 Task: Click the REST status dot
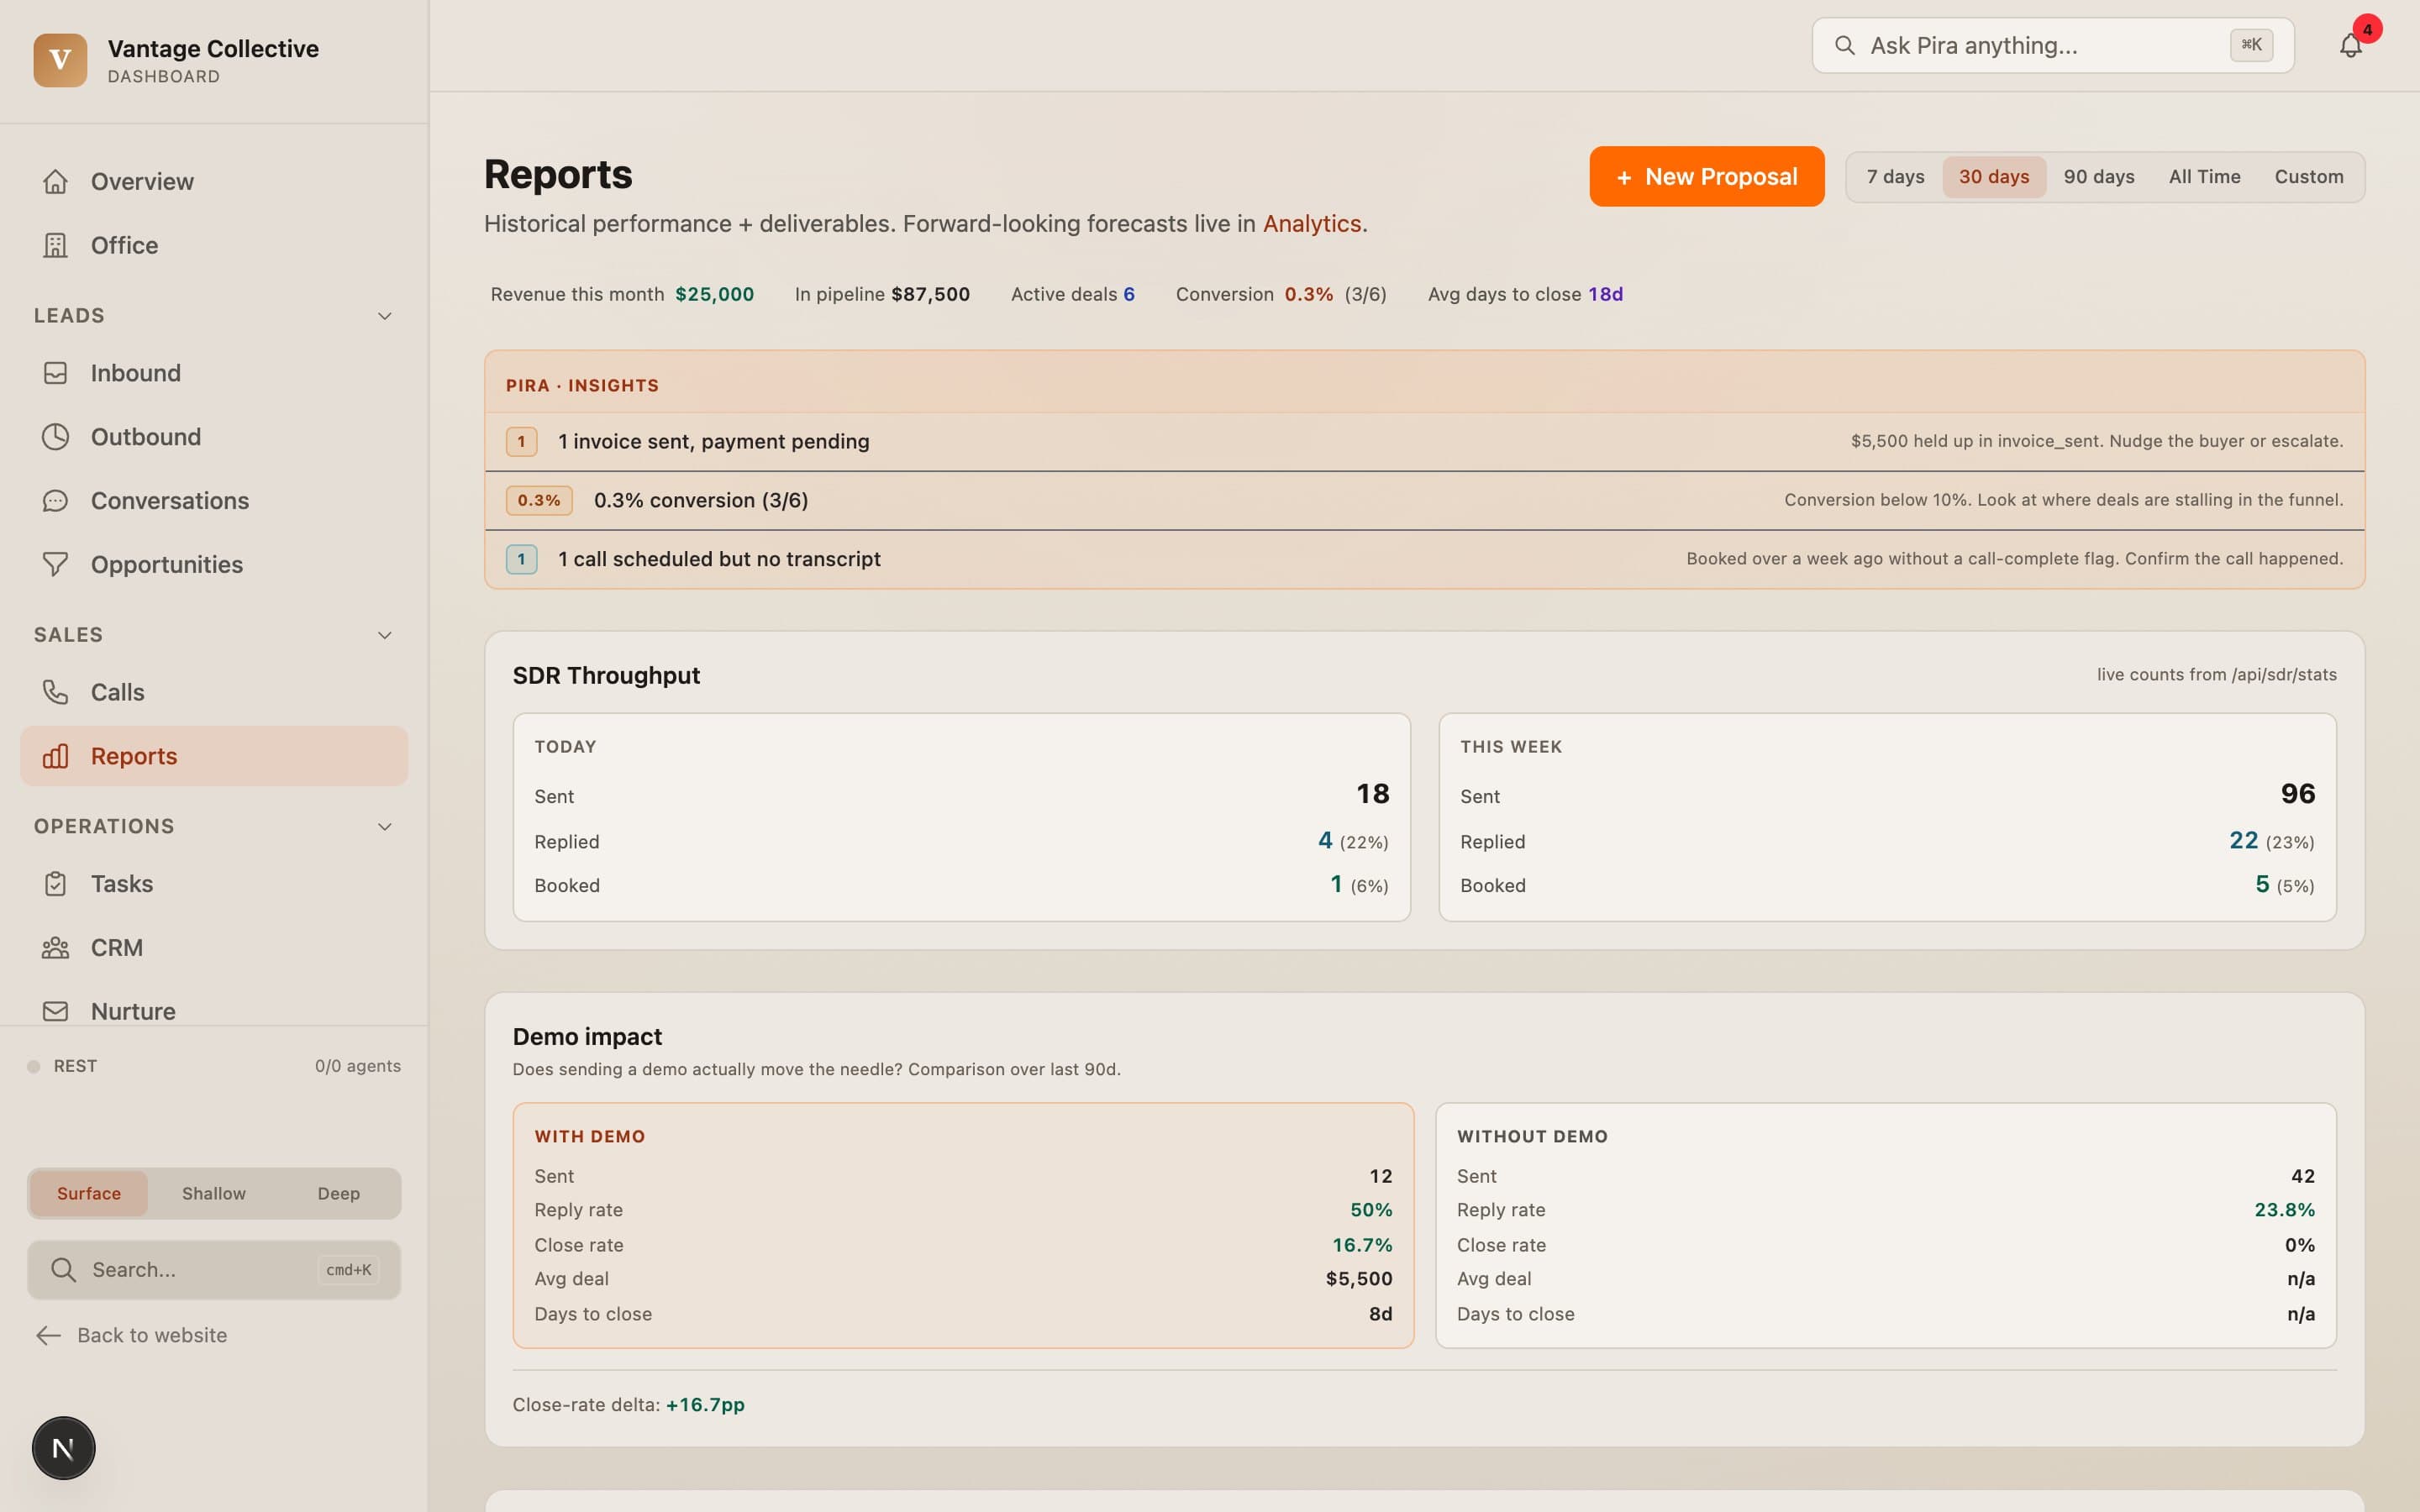tap(33, 1067)
